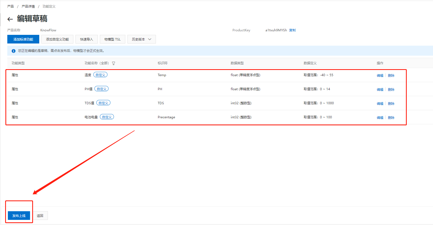Click the 取值范围: 0 ~ 100 cell
The image size is (433, 225).
click(x=318, y=117)
